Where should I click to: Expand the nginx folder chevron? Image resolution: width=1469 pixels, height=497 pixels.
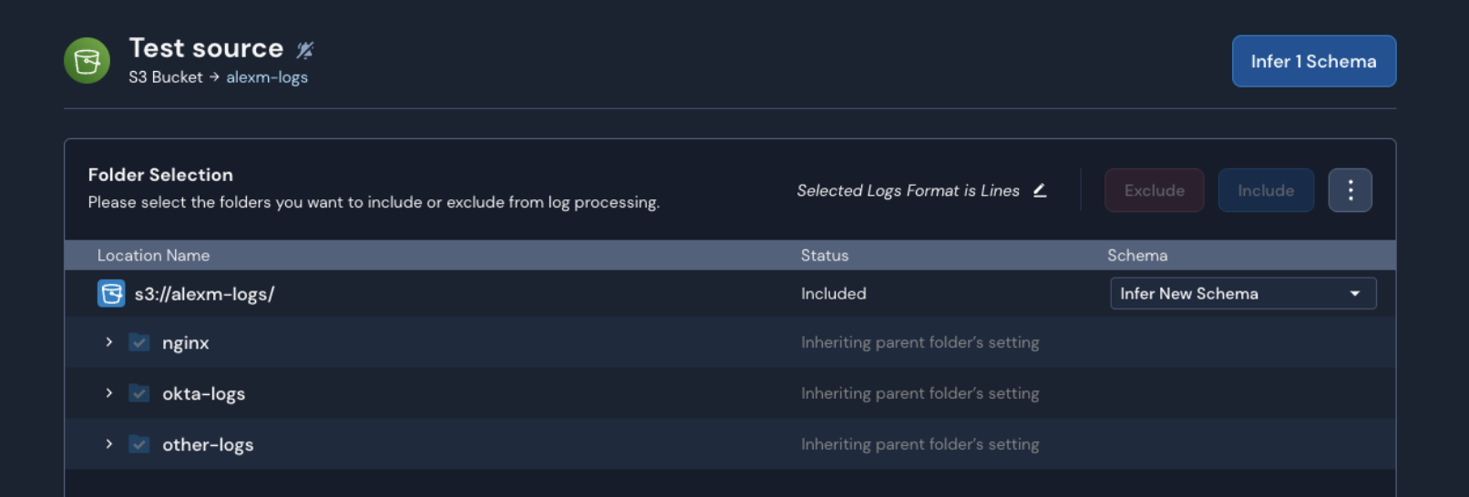pyautogui.click(x=109, y=342)
